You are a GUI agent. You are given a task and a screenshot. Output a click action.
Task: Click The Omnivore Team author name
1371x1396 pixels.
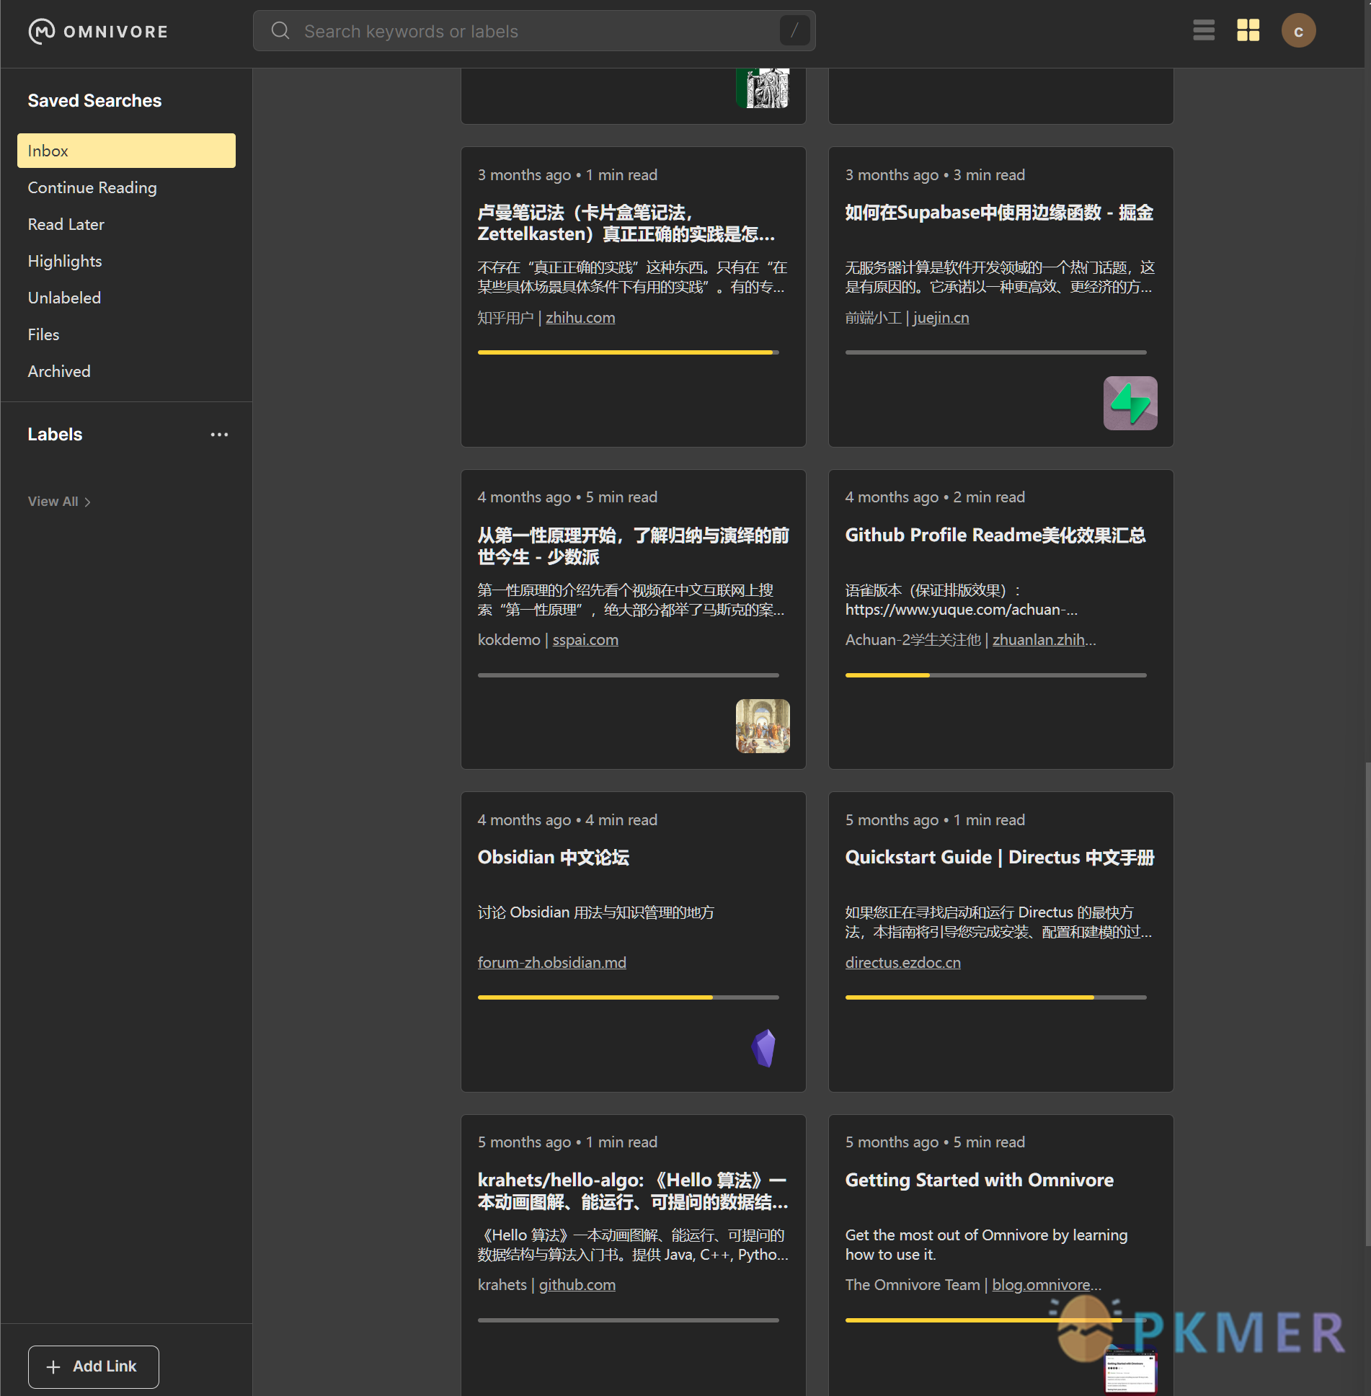[x=913, y=1285]
